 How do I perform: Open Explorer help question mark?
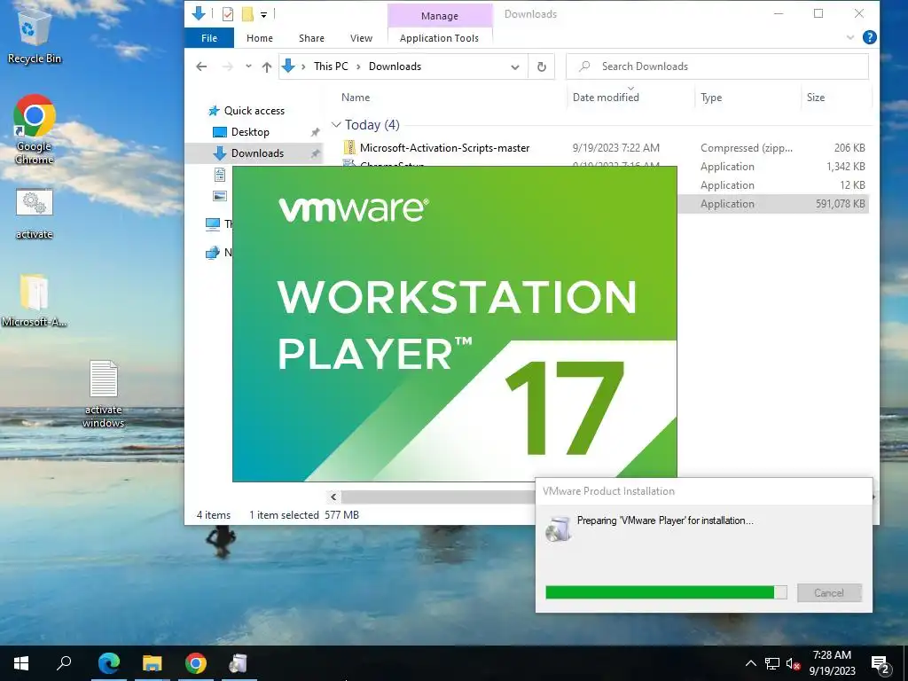click(869, 37)
